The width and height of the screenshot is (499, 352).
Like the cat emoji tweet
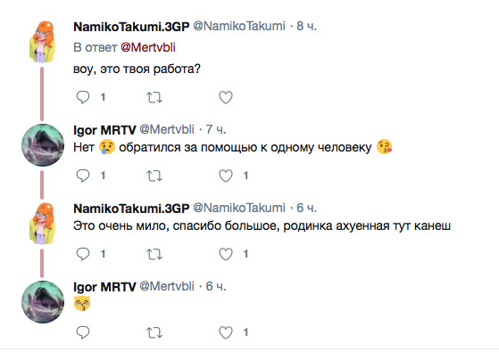pos(226,332)
